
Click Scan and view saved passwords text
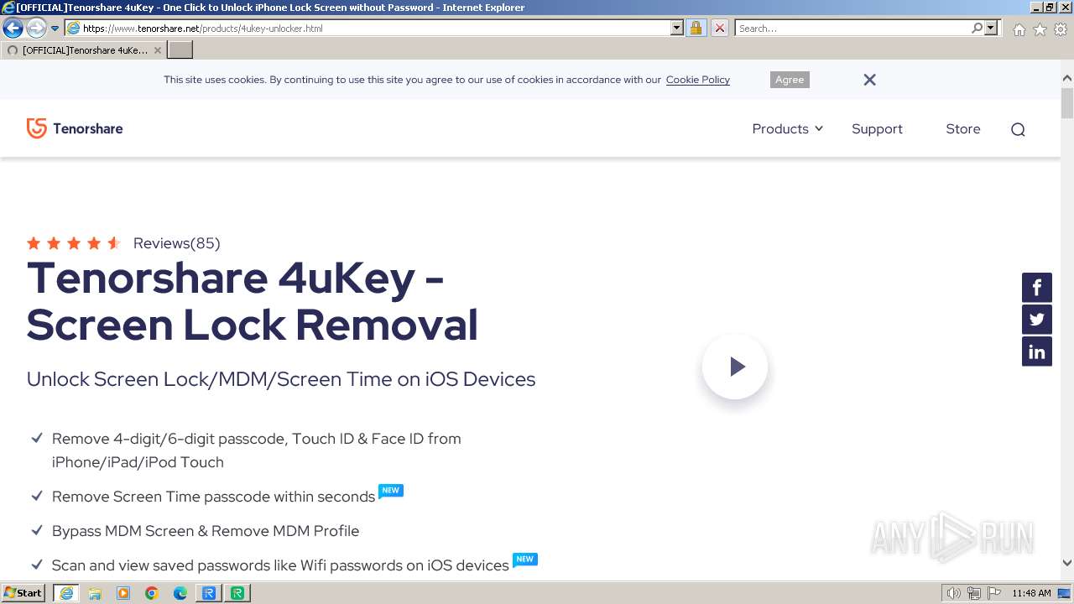pos(280,565)
